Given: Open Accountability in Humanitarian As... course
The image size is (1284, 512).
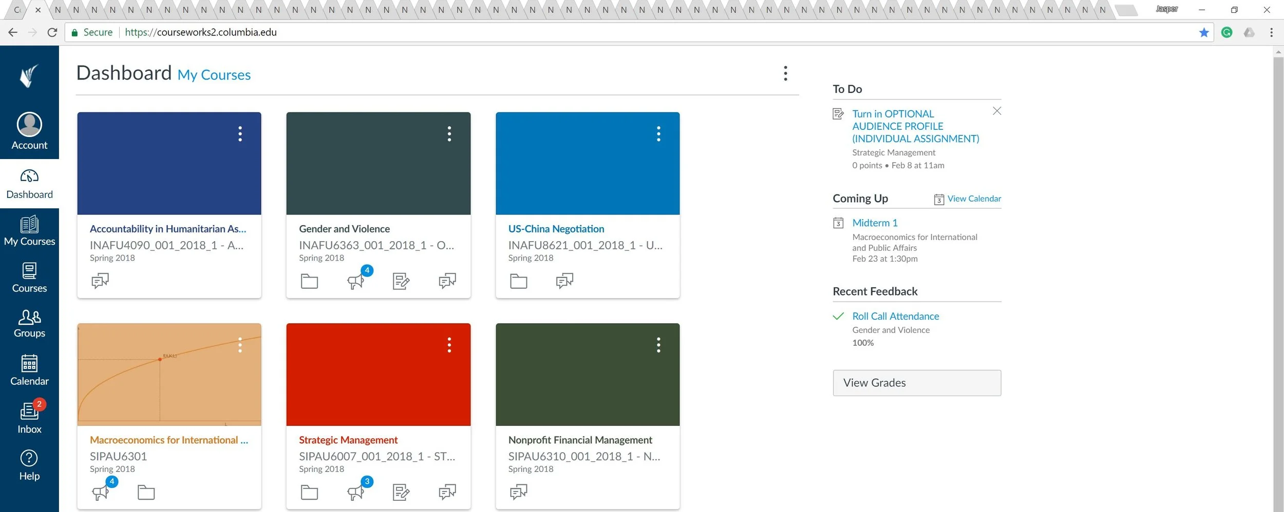Looking at the screenshot, I should [x=168, y=229].
